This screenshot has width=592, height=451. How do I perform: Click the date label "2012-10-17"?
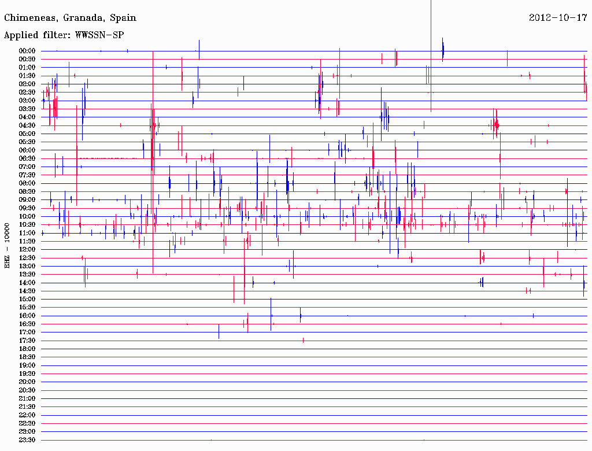pos(558,17)
